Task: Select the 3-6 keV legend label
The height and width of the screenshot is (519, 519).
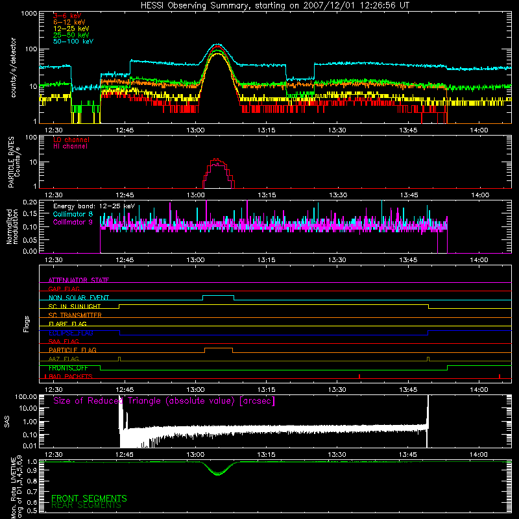Action: click(67, 16)
